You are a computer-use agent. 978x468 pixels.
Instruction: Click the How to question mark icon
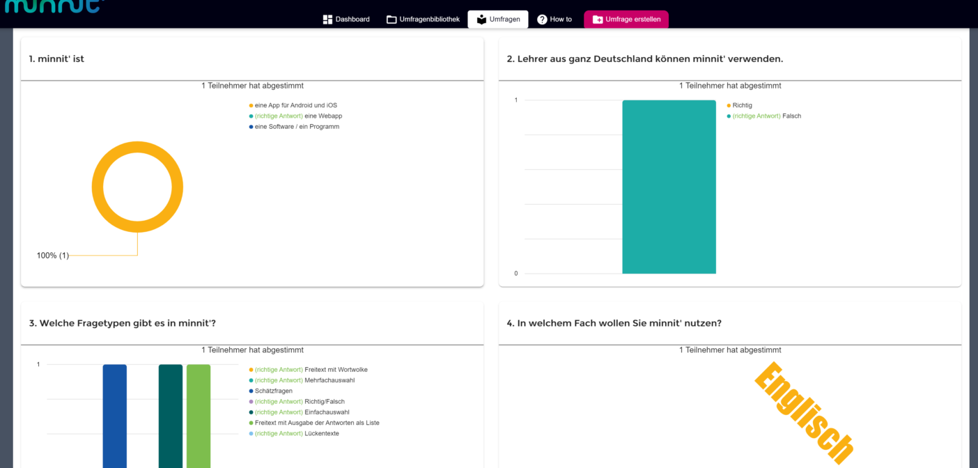pos(542,19)
